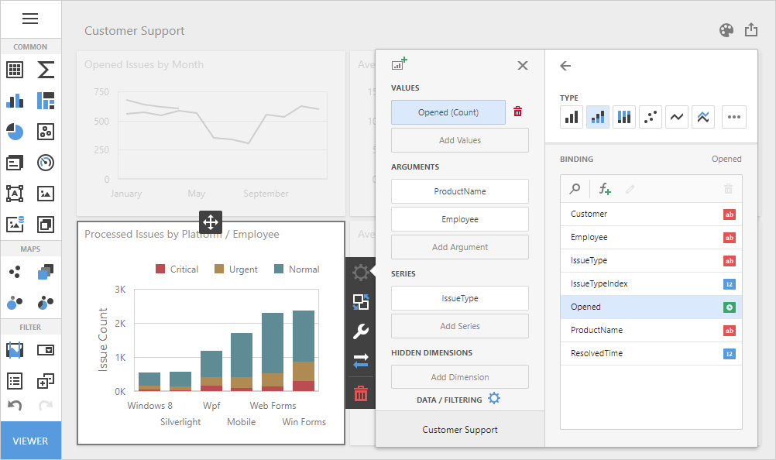Open more chart types with the ellipsis button
Screen dimensions: 776x460
tap(733, 116)
